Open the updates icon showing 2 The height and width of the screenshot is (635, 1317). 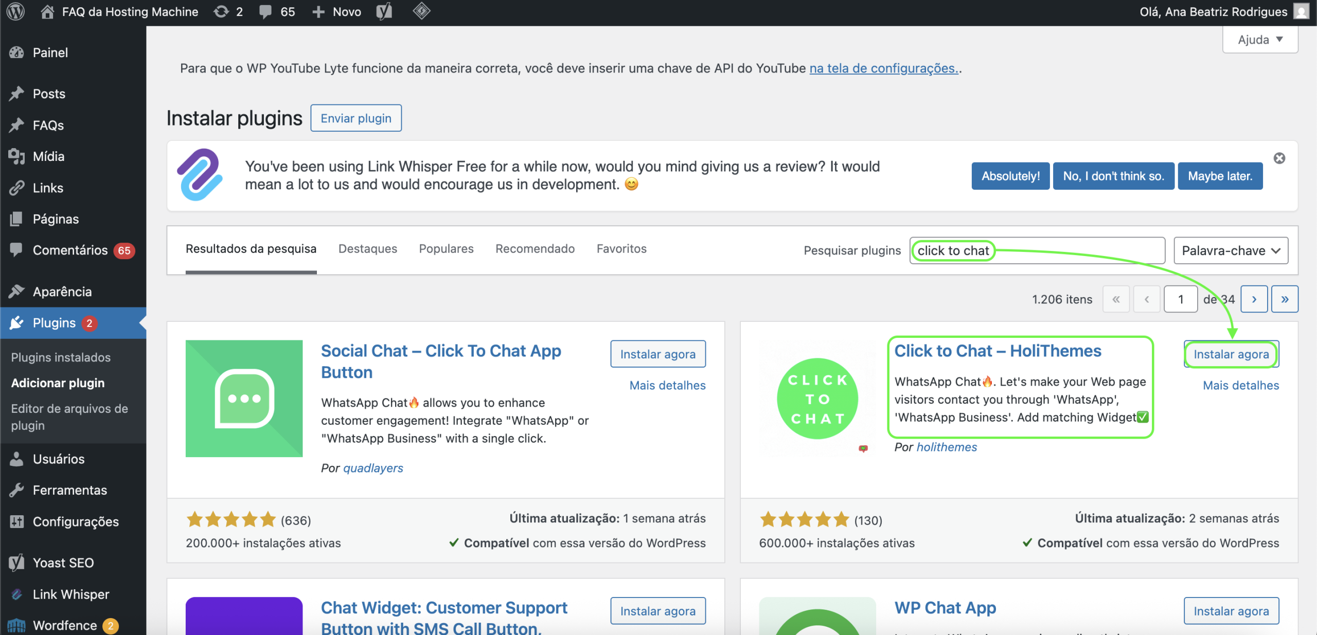(x=228, y=11)
